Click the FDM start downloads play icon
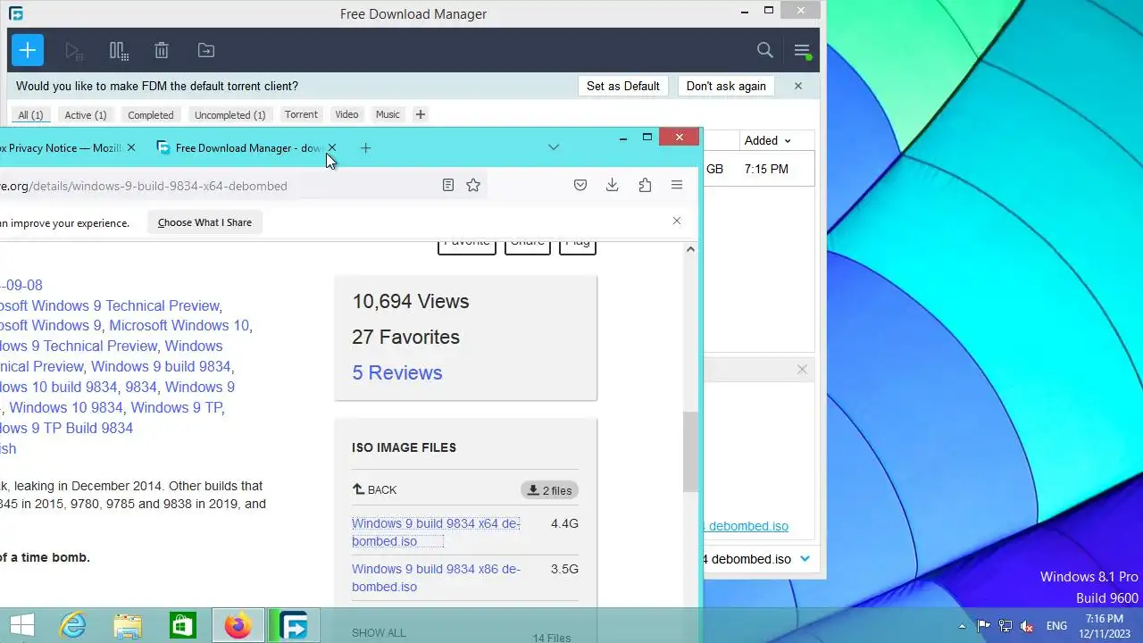The width and height of the screenshot is (1143, 643). click(74, 51)
